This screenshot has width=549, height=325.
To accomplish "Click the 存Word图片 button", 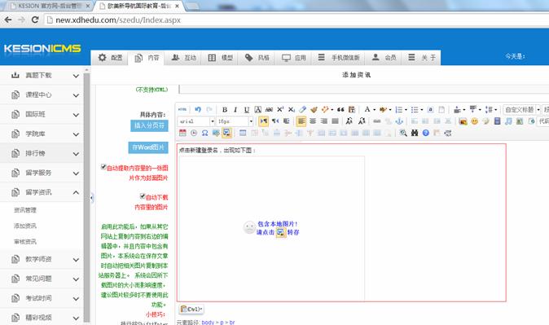I will tap(148, 147).
